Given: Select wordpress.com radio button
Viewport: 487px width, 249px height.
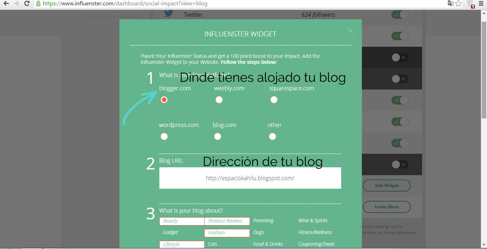Looking at the screenshot, I should [x=164, y=137].
